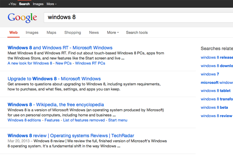Click the Searches related heading
This screenshot has width=233, height=156.
(x=217, y=49)
